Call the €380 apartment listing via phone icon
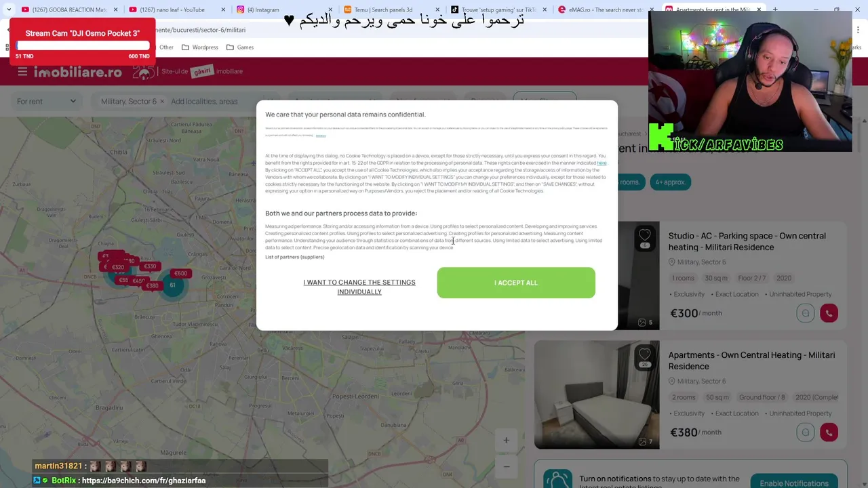This screenshot has width=868, height=488. pyautogui.click(x=829, y=432)
